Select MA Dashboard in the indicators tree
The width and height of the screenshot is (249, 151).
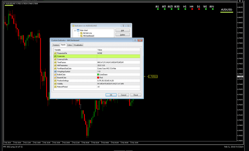88,36
